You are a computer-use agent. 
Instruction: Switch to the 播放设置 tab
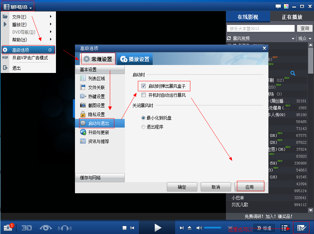(135, 59)
